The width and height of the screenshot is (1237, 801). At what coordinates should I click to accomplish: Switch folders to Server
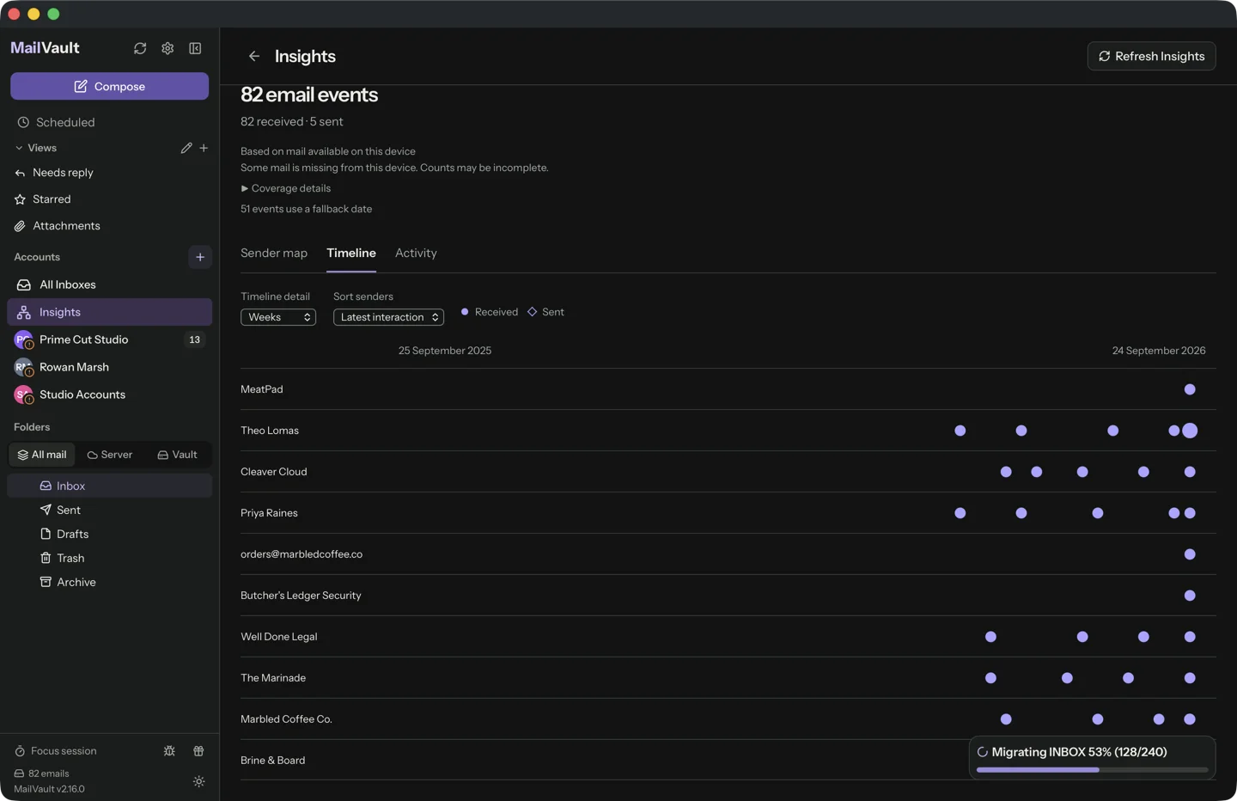point(110,455)
